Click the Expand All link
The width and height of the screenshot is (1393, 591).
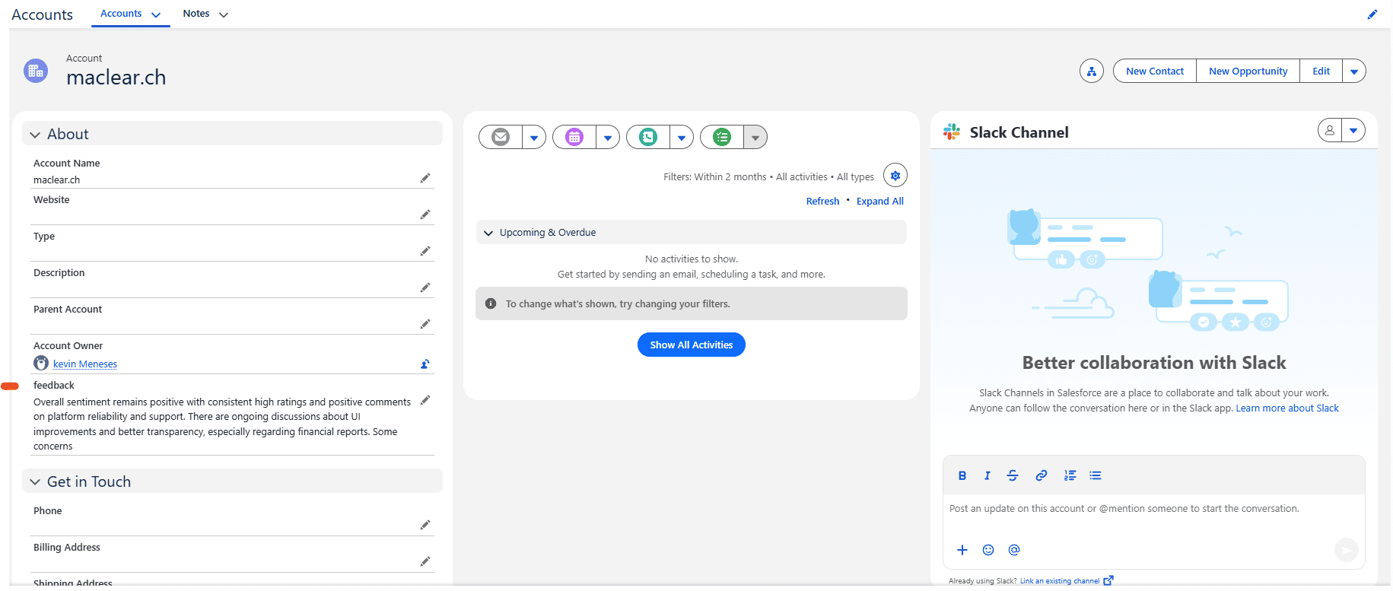880,202
